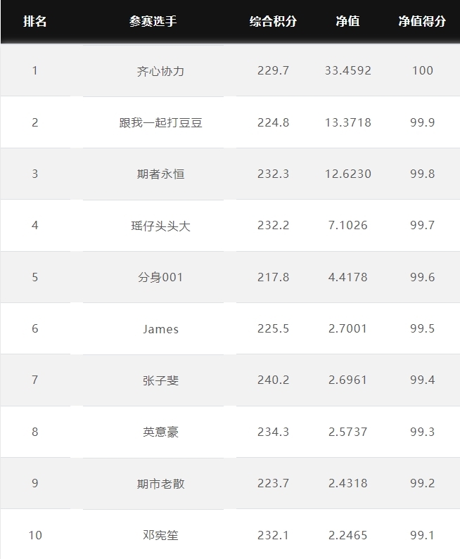This screenshot has width=460, height=559.
Task: Click player name 瑶仔头头大
Action: pos(160,226)
